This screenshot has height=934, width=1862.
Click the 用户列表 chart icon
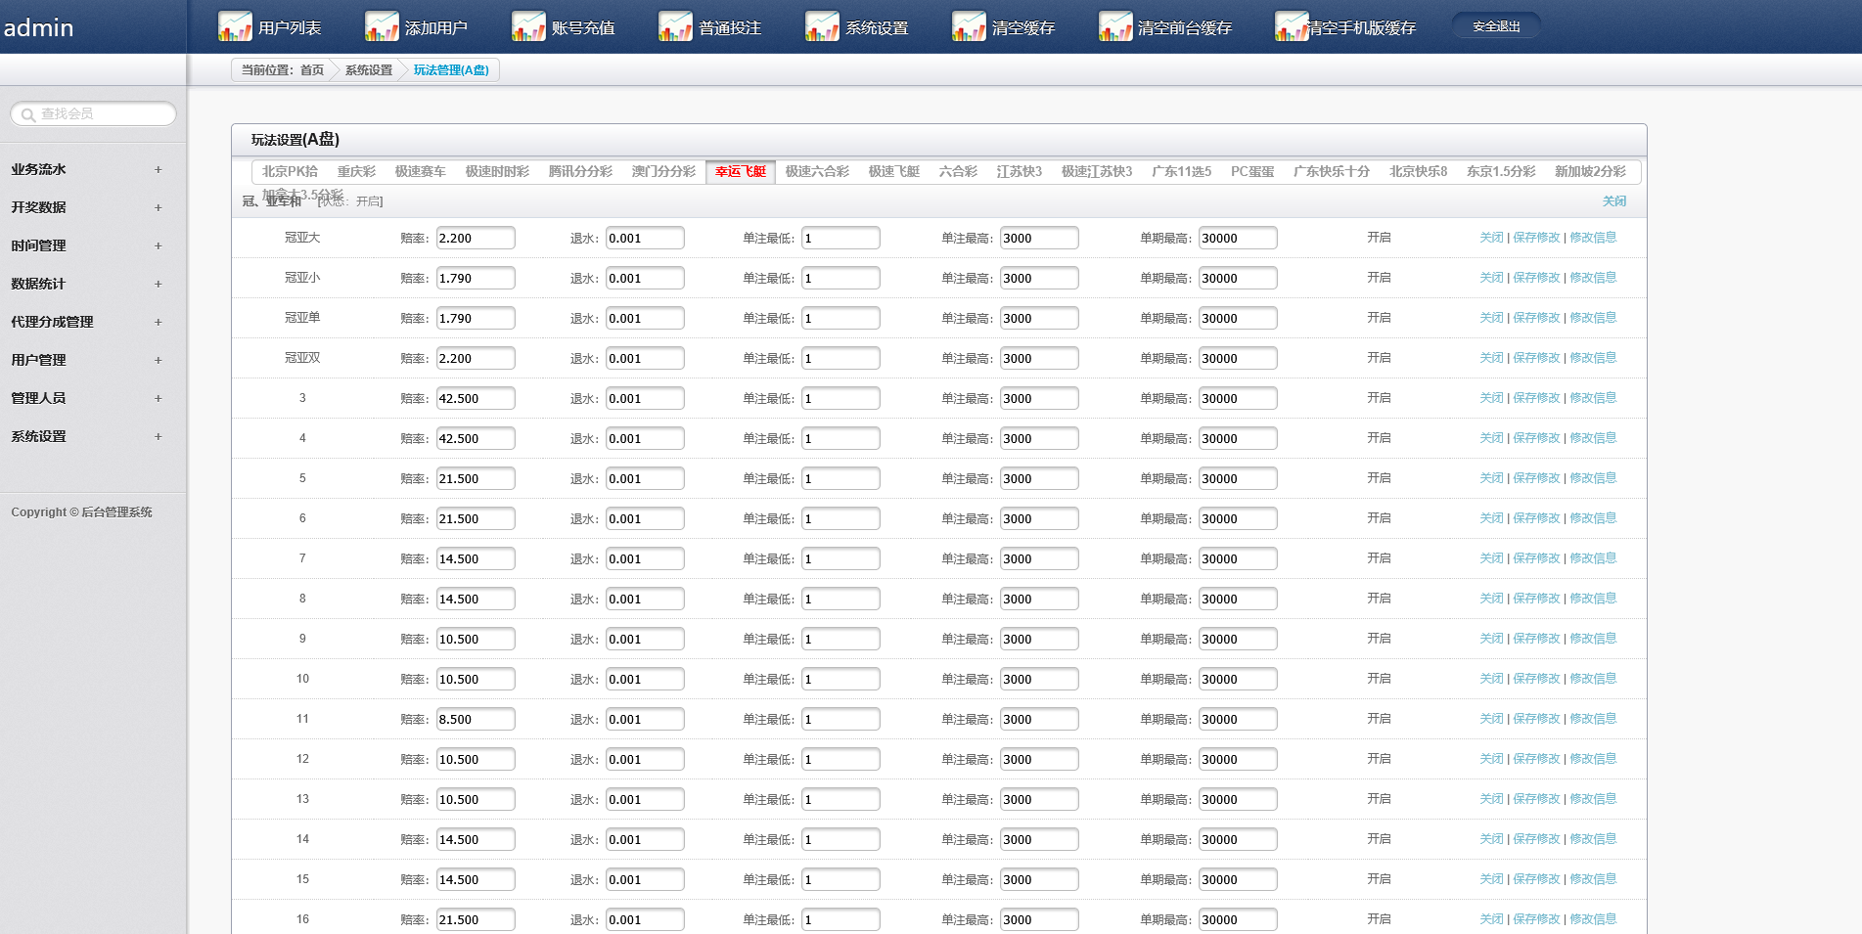point(235,26)
